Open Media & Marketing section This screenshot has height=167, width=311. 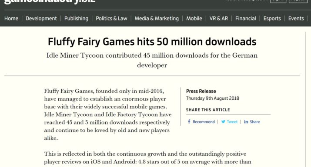click(x=157, y=18)
